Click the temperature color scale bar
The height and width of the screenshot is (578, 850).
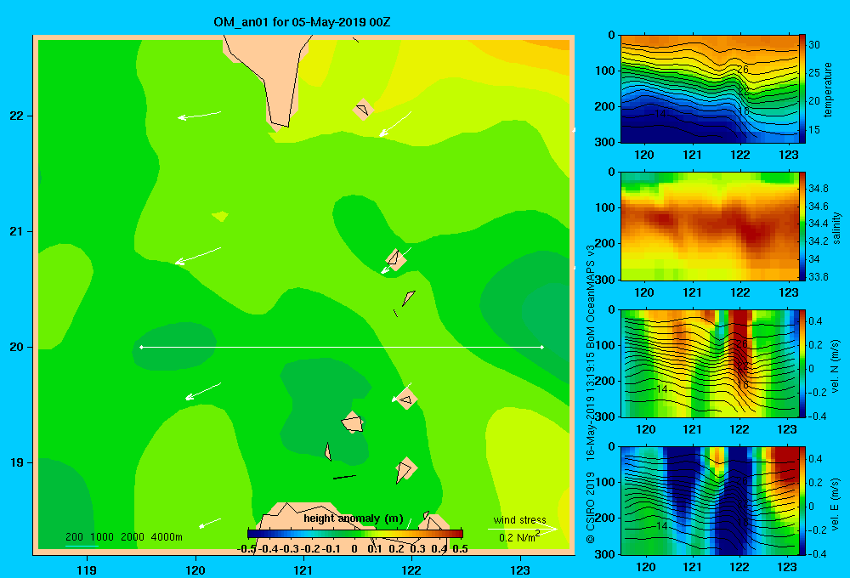(x=802, y=88)
